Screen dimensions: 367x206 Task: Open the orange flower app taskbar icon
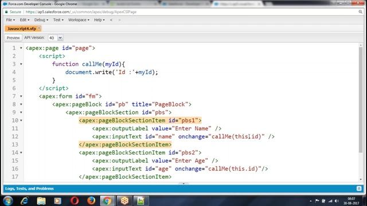point(124,201)
